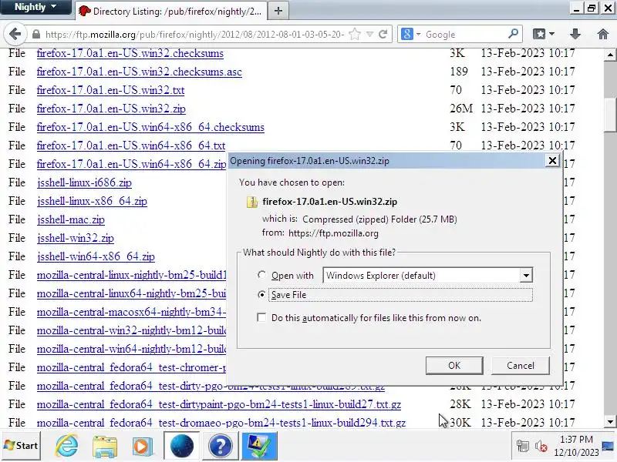Expand the Windows Explorer (default) dropdown
The width and height of the screenshot is (617, 462).
pyautogui.click(x=526, y=276)
